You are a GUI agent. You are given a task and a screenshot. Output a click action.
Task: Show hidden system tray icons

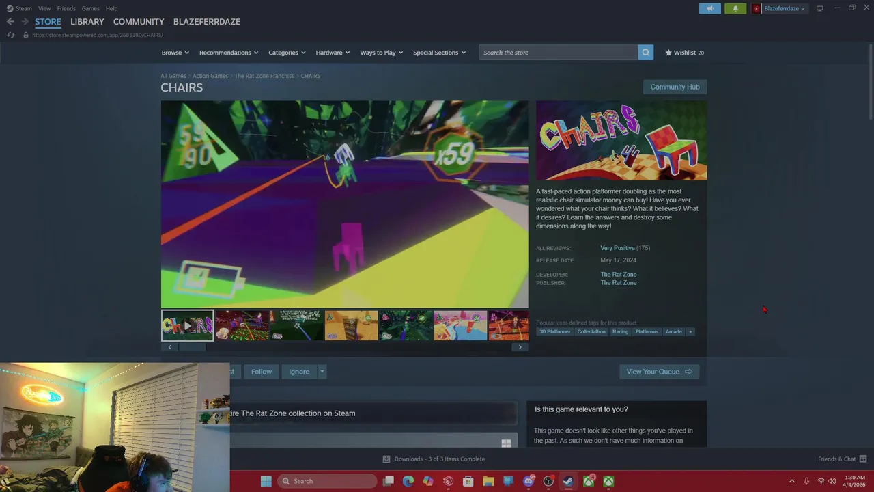(791, 481)
